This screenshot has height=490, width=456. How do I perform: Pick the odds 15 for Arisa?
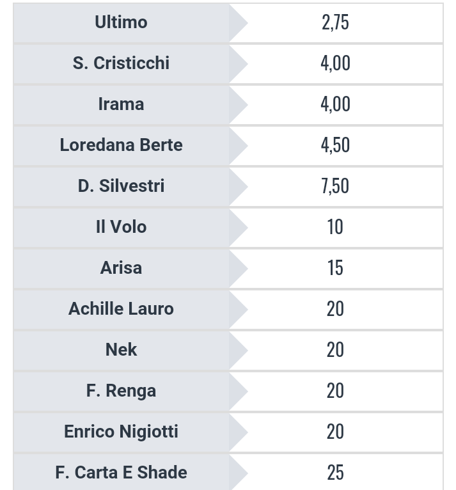(x=335, y=268)
